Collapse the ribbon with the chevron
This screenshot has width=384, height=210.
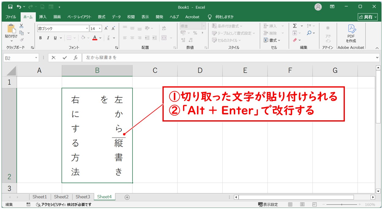click(x=377, y=48)
